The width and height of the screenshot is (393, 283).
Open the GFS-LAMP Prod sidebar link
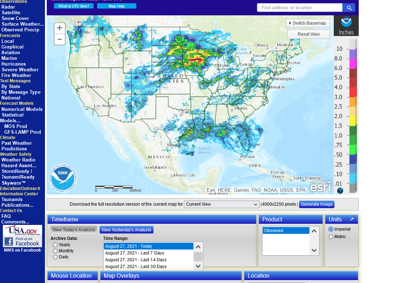(22, 132)
